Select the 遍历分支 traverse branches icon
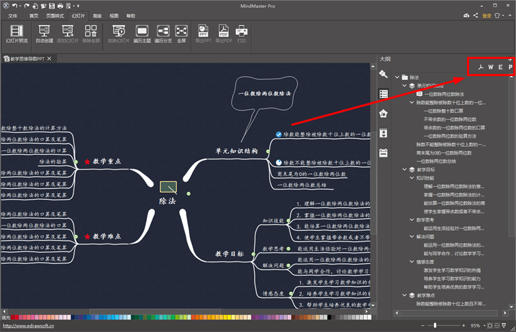516x332 pixels. pyautogui.click(x=163, y=34)
